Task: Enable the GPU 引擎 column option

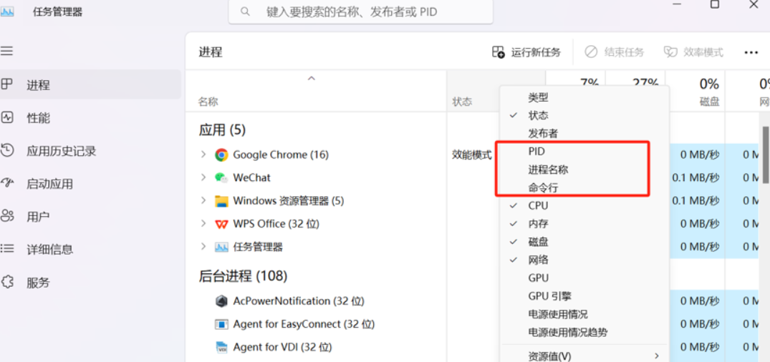Action: point(584,296)
